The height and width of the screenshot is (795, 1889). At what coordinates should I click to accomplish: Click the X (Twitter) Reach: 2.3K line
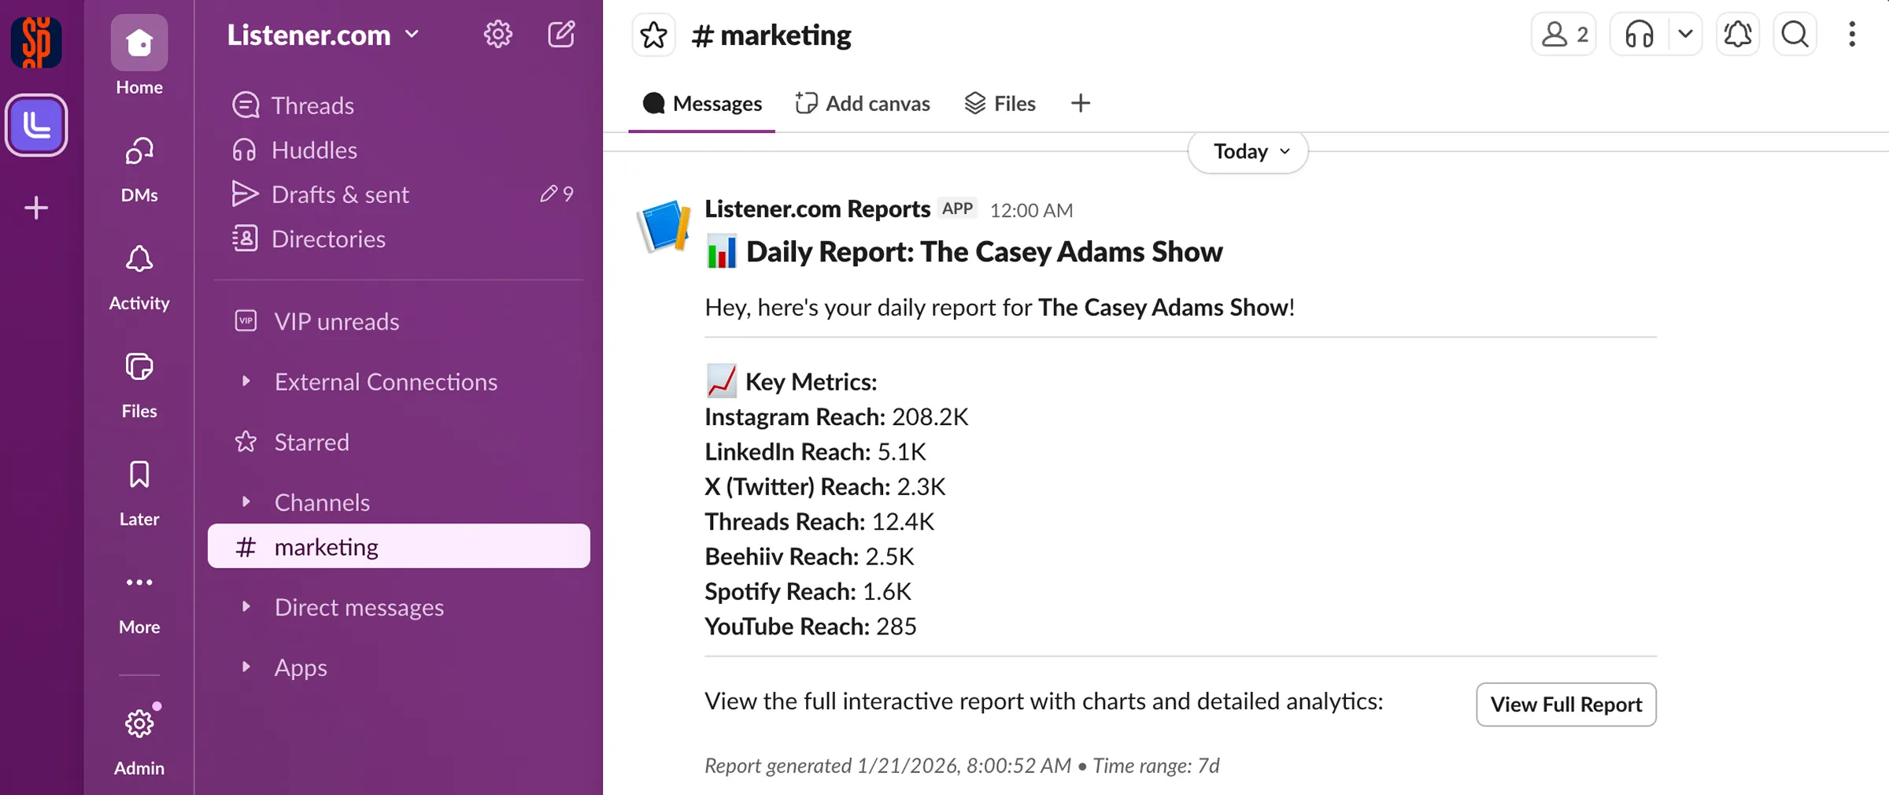[x=825, y=486]
